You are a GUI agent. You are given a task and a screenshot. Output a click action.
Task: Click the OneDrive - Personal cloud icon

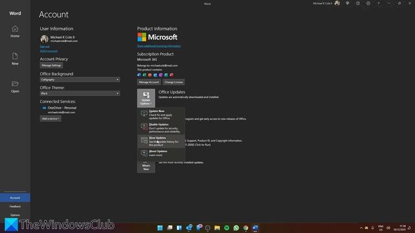(44, 108)
